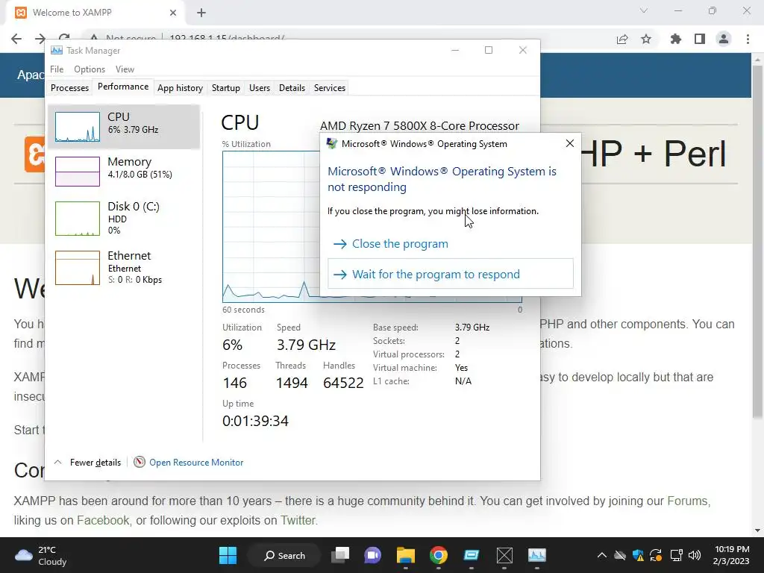The height and width of the screenshot is (573, 764).
Task: Open Task Manager taskbar icon
Action: click(537, 555)
